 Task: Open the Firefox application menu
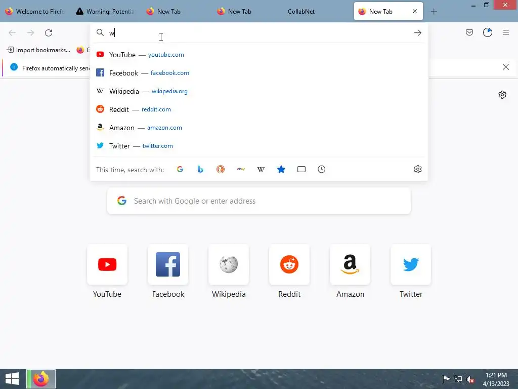tap(506, 32)
